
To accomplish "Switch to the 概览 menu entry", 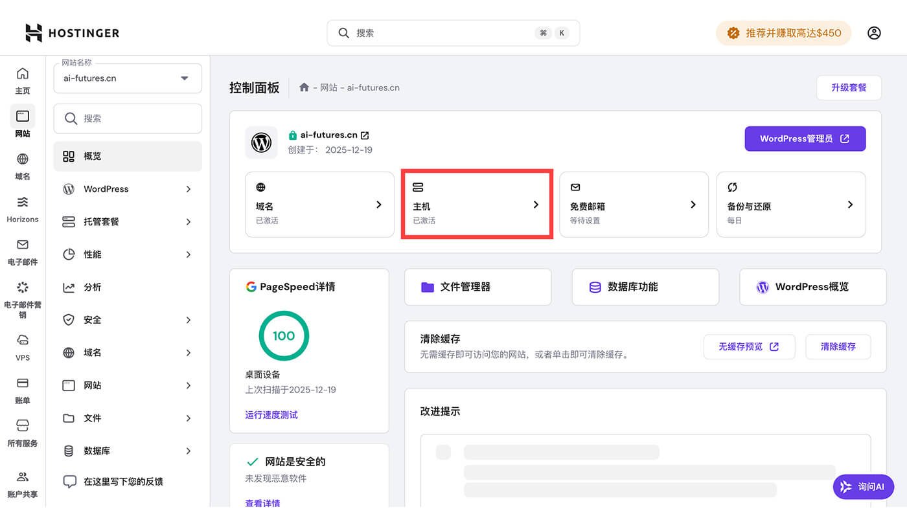I will [x=127, y=156].
